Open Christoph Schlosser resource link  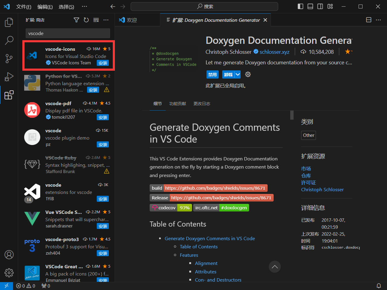pos(322,189)
